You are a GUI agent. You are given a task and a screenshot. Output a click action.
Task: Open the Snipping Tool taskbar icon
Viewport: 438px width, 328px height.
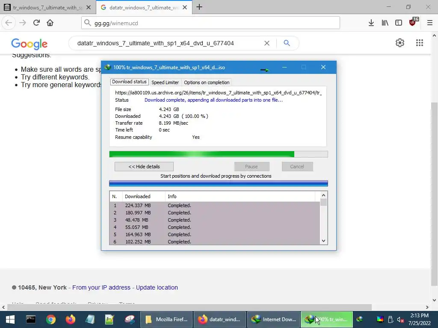click(130, 319)
